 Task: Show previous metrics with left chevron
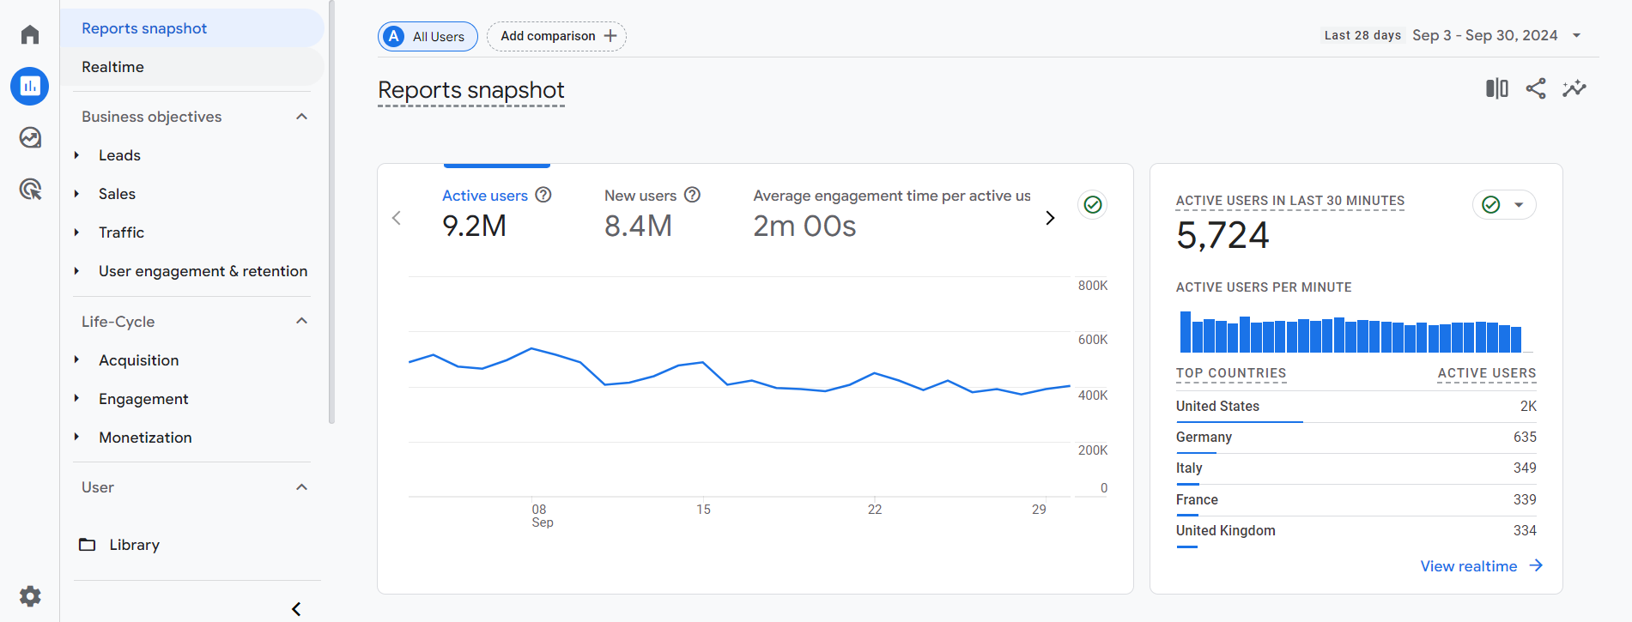point(397,218)
